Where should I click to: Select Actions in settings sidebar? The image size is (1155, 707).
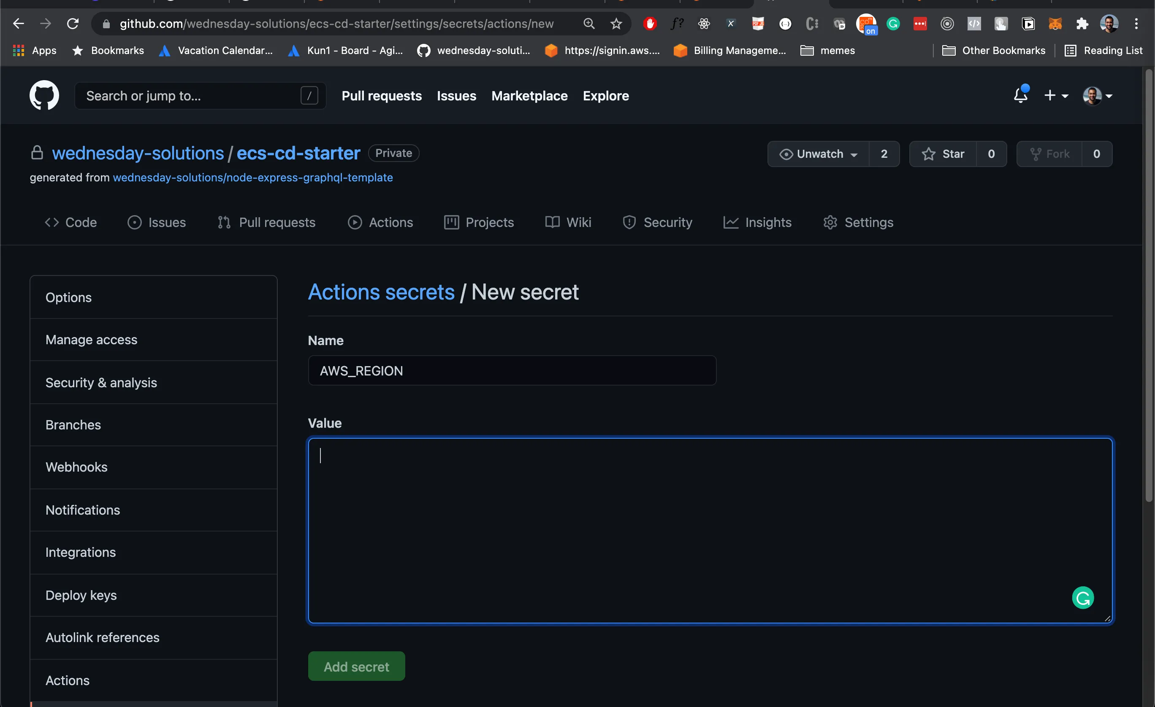(x=153, y=680)
